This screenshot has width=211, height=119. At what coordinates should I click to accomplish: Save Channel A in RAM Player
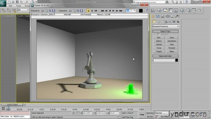54,11
